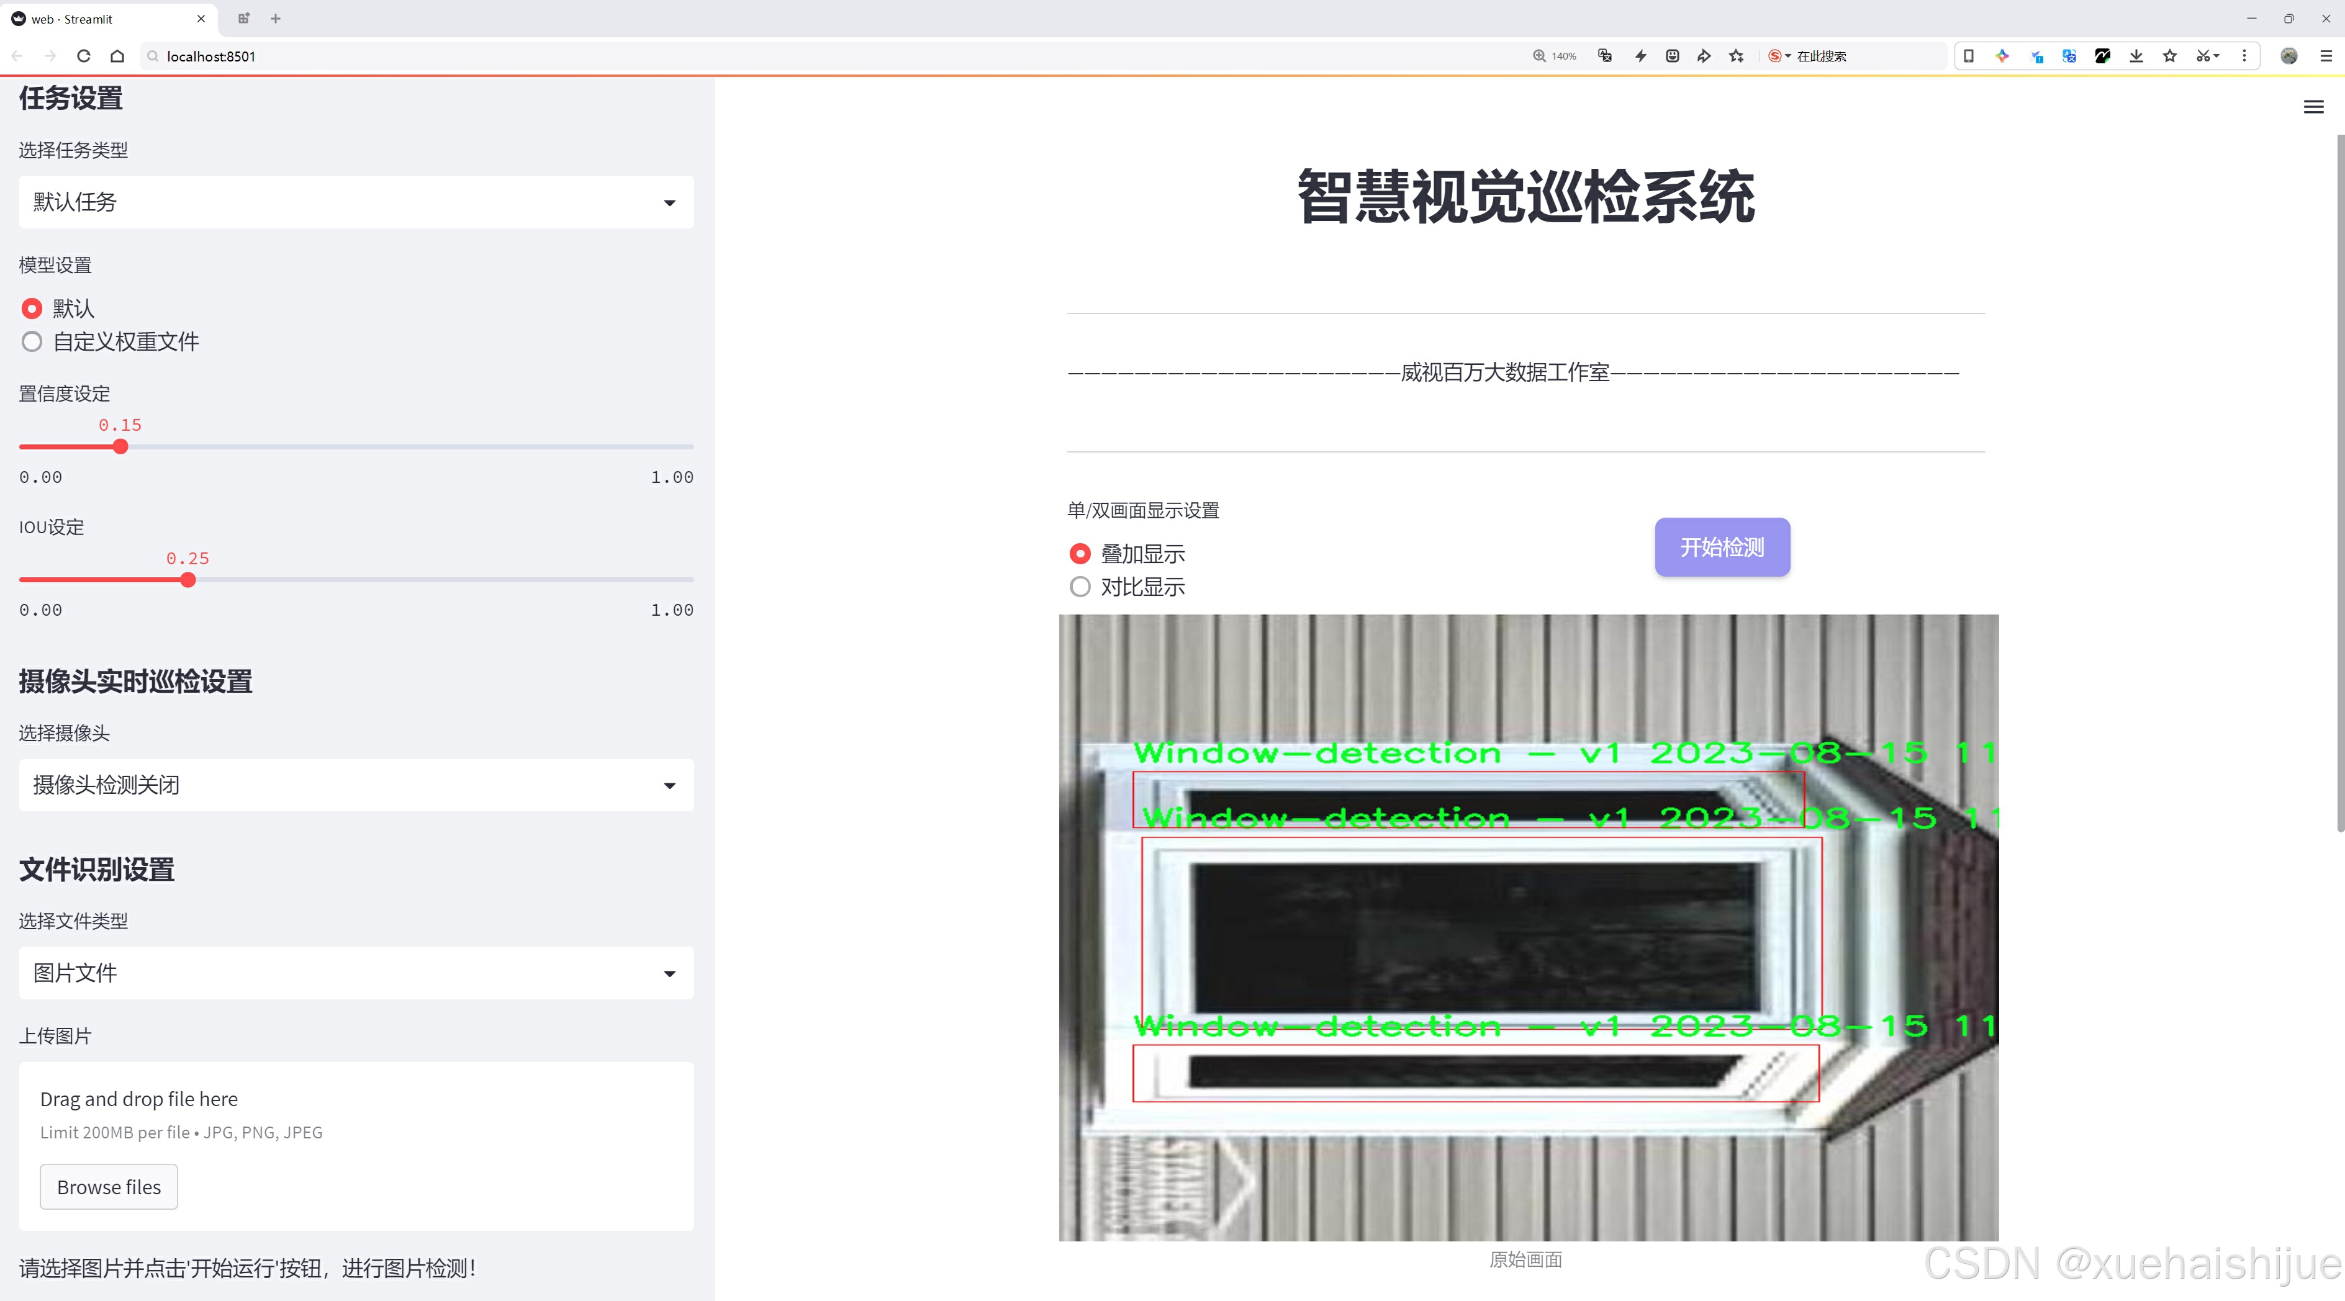Click the blue arrow extension with alert badge
The image size is (2345, 1301).
click(x=2036, y=56)
